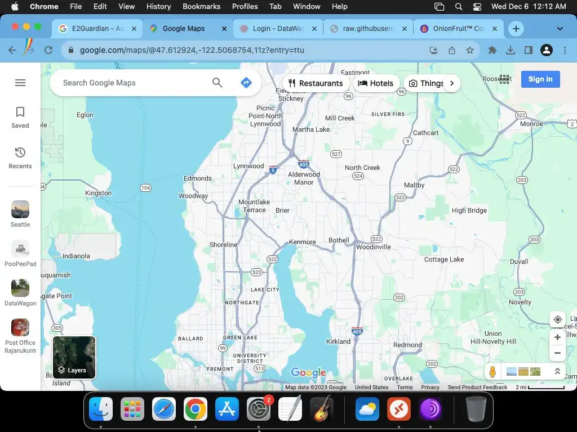Toggle the Chrome side panel icon
577x432 pixels.
(x=529, y=50)
